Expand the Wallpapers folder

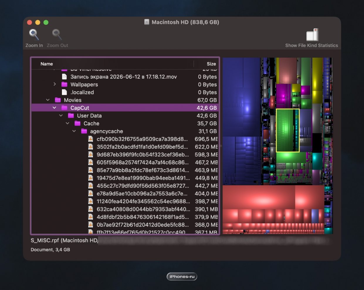click(55, 84)
